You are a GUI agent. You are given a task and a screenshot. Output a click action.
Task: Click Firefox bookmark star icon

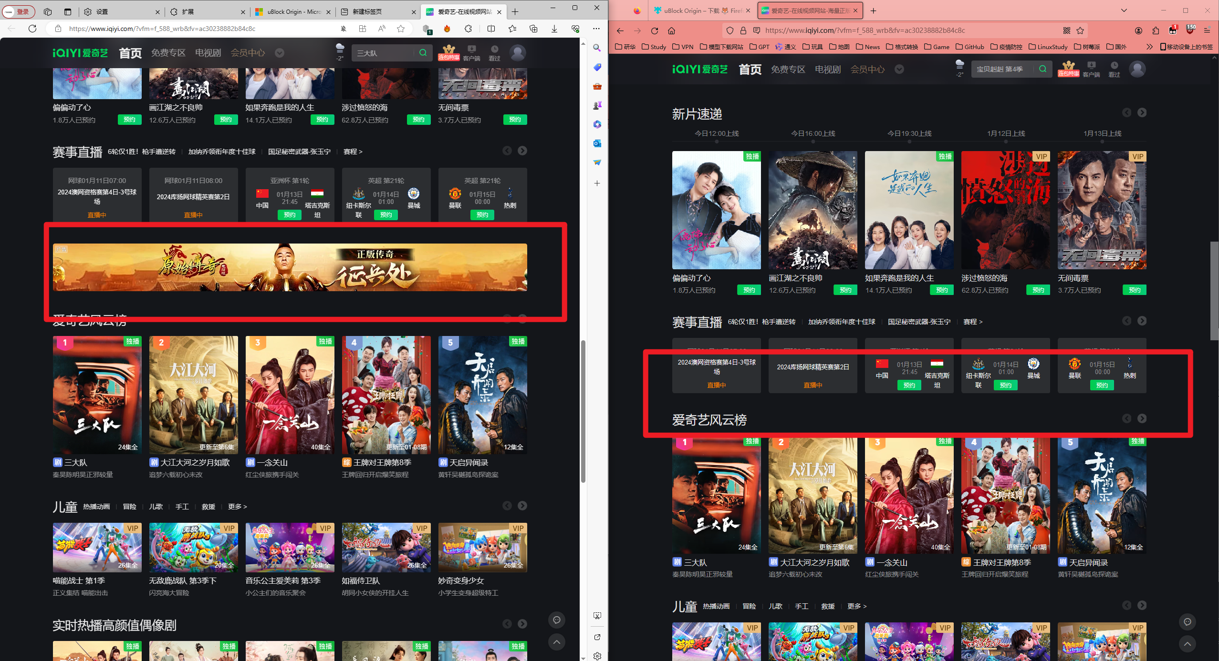[1080, 31]
